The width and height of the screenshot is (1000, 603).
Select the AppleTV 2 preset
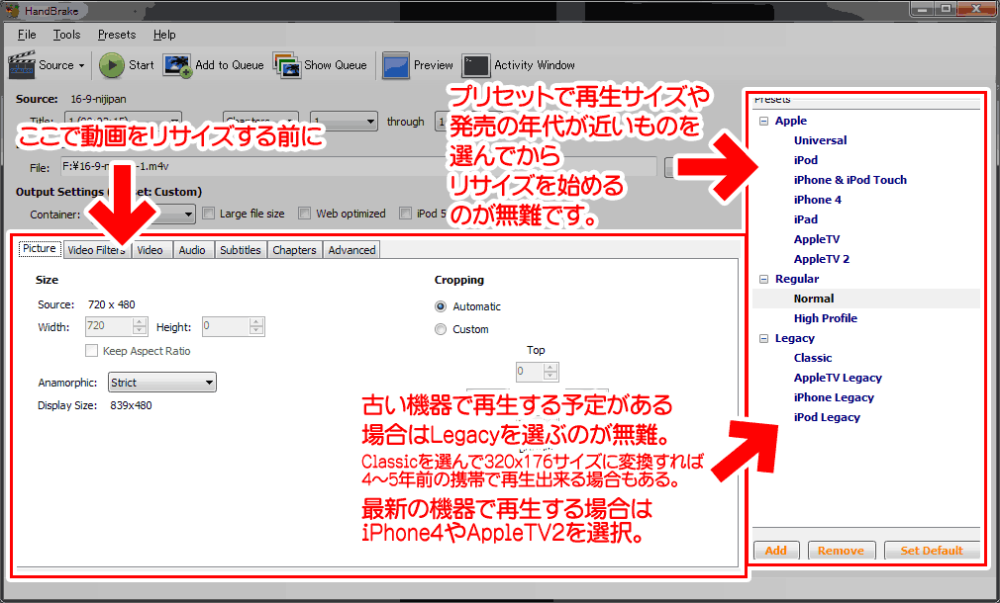(822, 259)
